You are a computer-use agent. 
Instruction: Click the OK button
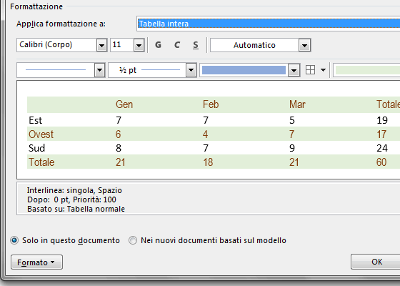coord(376,262)
